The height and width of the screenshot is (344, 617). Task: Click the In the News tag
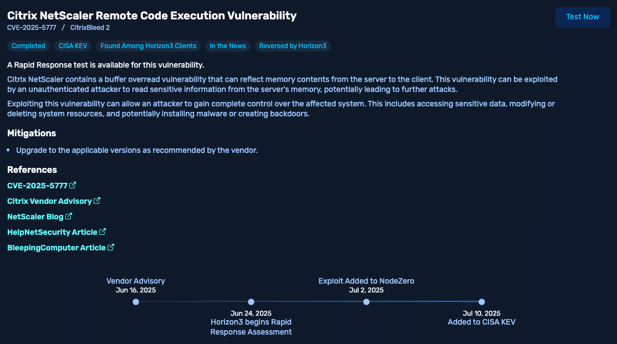tap(227, 46)
